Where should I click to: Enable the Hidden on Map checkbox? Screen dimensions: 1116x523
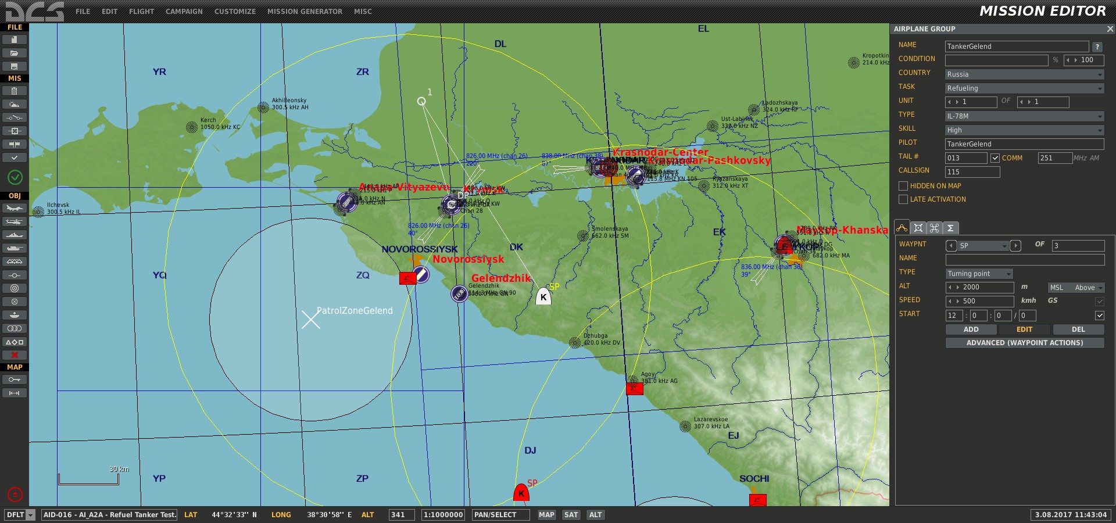[903, 186]
